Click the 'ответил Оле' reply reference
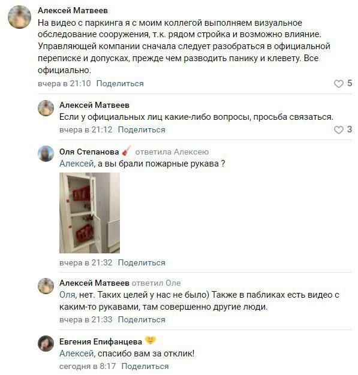 (x=156, y=283)
